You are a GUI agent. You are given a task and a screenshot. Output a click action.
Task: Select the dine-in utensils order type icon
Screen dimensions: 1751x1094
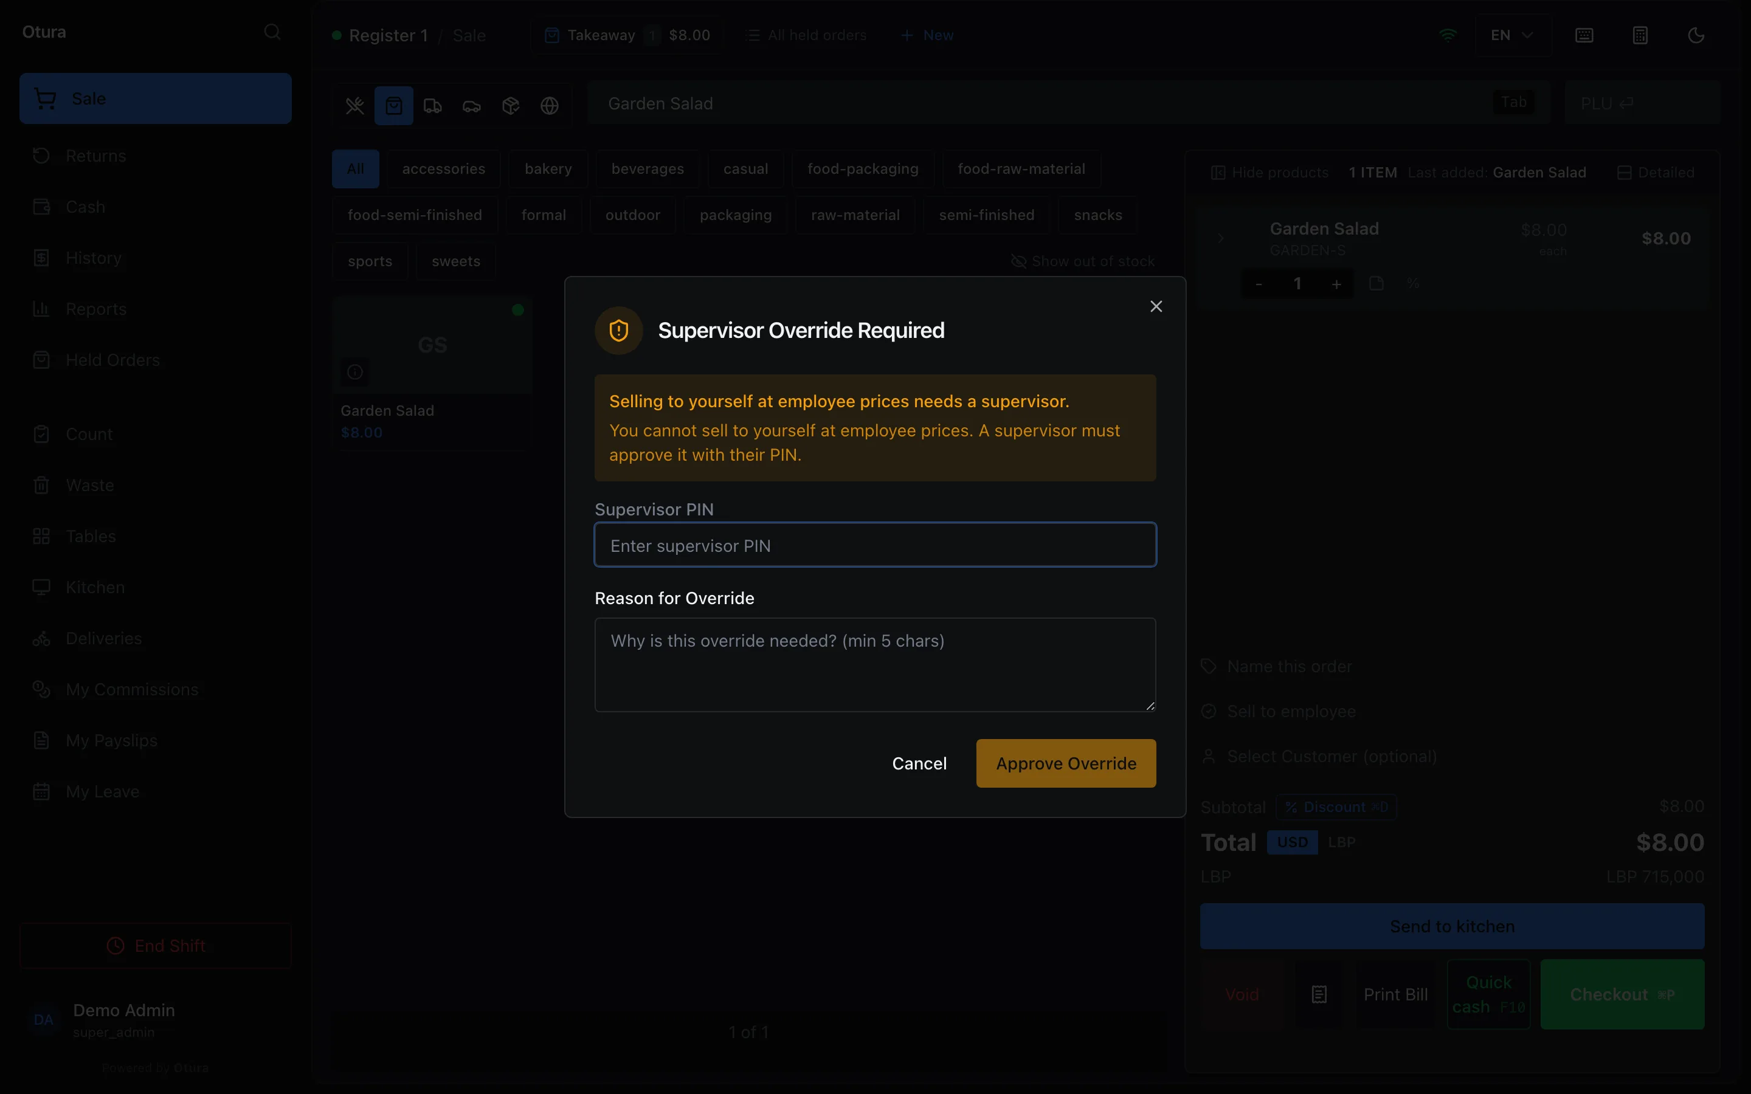point(354,106)
